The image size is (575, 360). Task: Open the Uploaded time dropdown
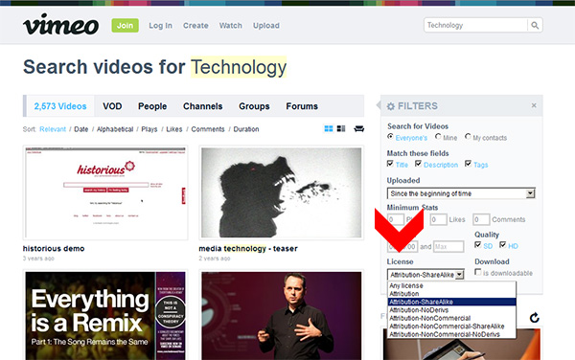(461, 193)
